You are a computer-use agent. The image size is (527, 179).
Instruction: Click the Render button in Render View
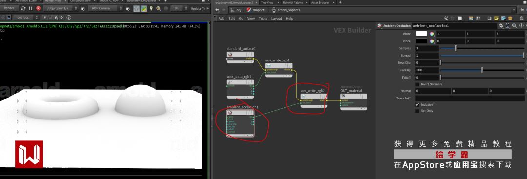pyautogui.click(x=9, y=8)
